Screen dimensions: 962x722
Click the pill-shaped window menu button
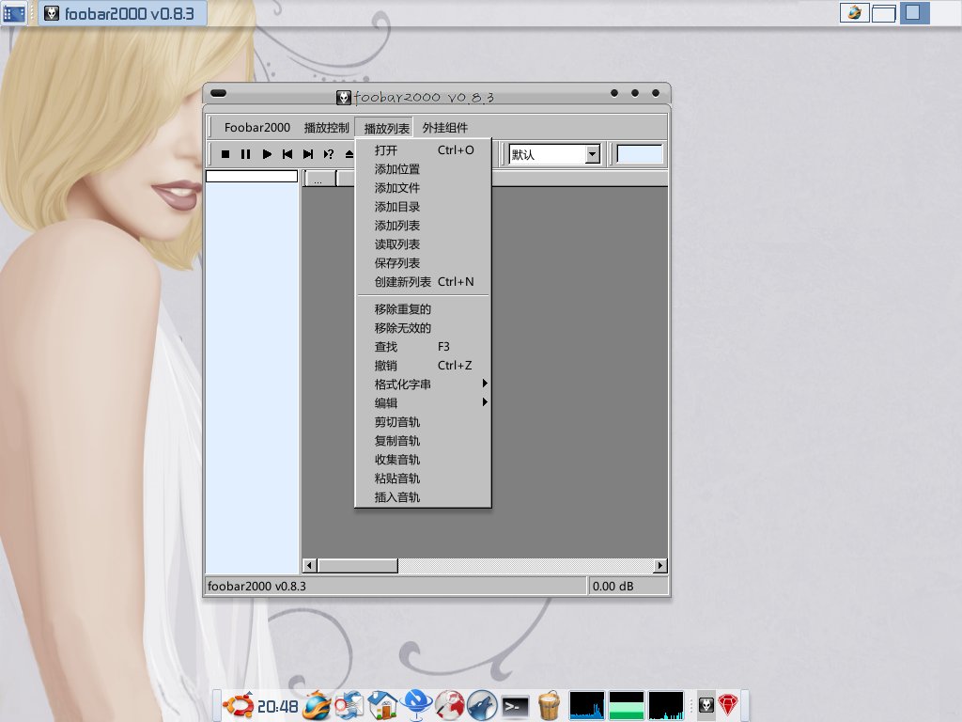(218, 93)
